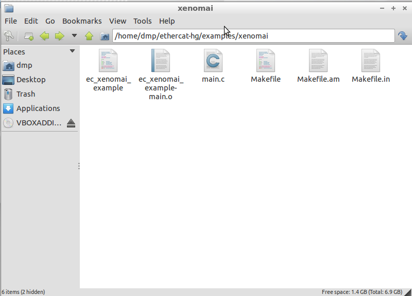Screen dimensions: 412x296
Task: Select the ec_xenomai_example file
Action: point(108,70)
